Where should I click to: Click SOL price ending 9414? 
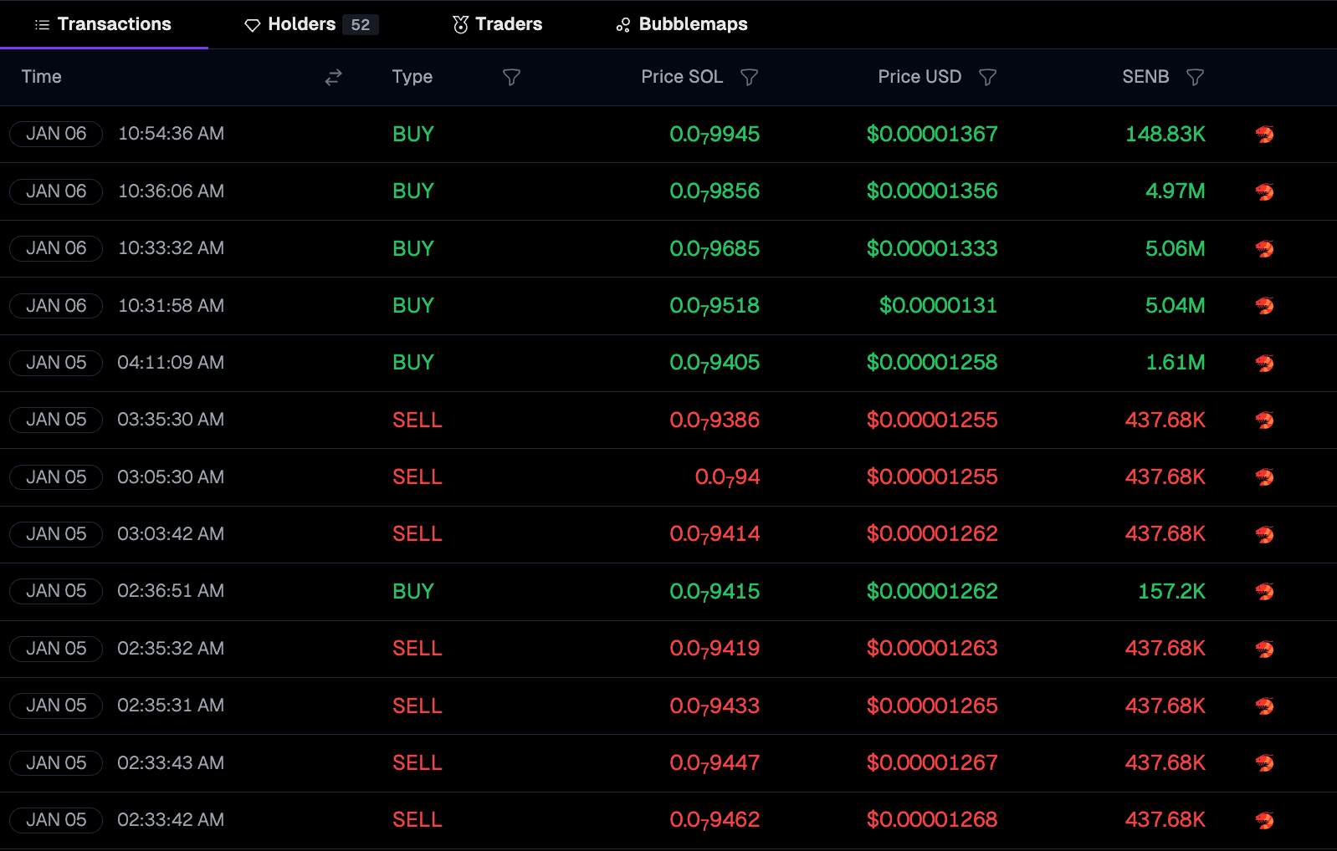[x=715, y=534]
